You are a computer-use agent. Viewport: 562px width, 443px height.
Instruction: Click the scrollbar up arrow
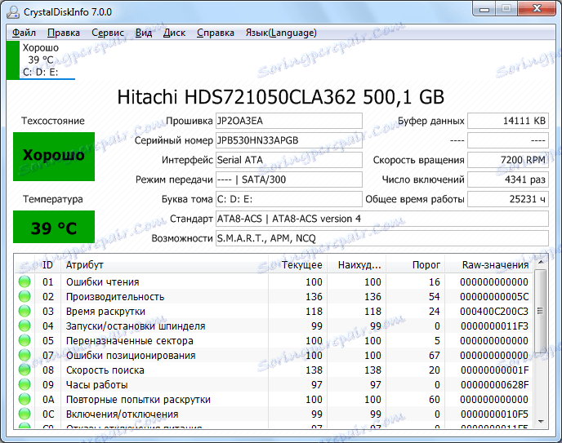point(541,263)
